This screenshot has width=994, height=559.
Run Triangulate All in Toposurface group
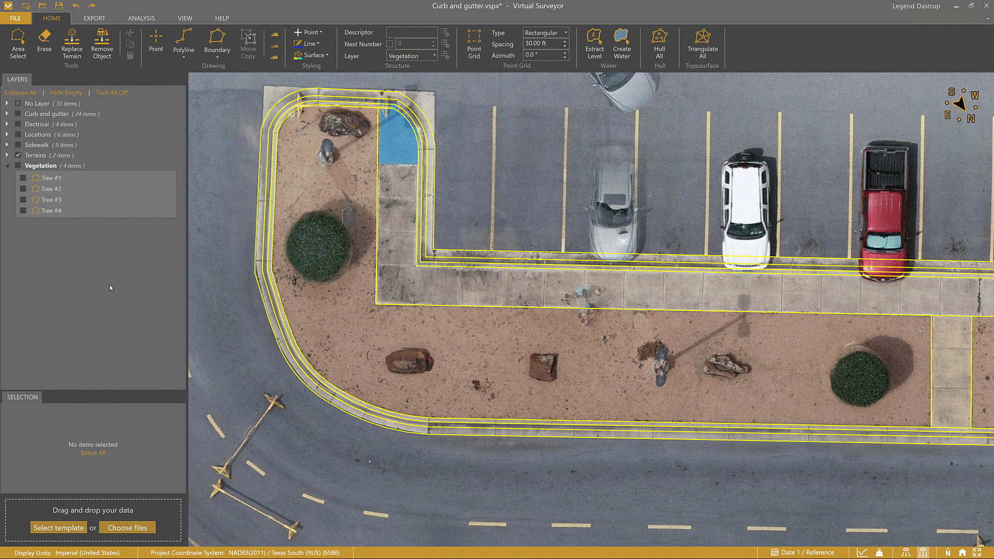pyautogui.click(x=702, y=44)
